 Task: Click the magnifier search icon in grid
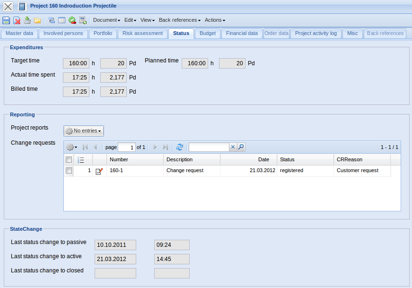(241, 148)
